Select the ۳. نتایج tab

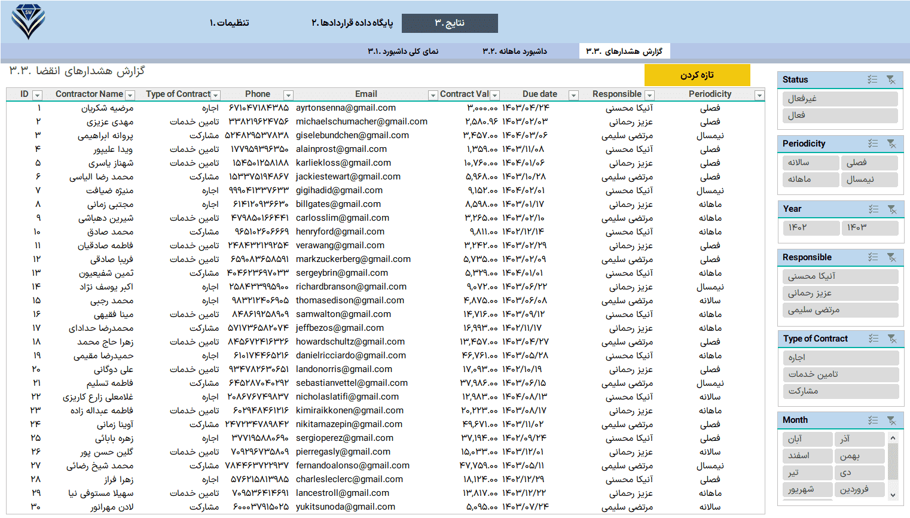pyautogui.click(x=450, y=23)
